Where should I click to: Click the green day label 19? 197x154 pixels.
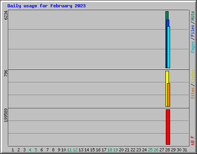(115, 150)
